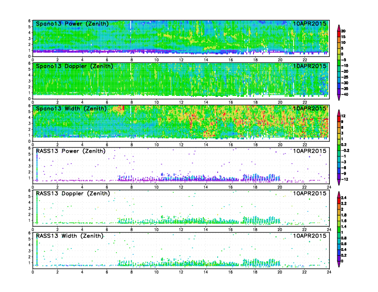Click the 2.2 label on the bottom colorbar
The image size is (378, 292).
coord(344,204)
